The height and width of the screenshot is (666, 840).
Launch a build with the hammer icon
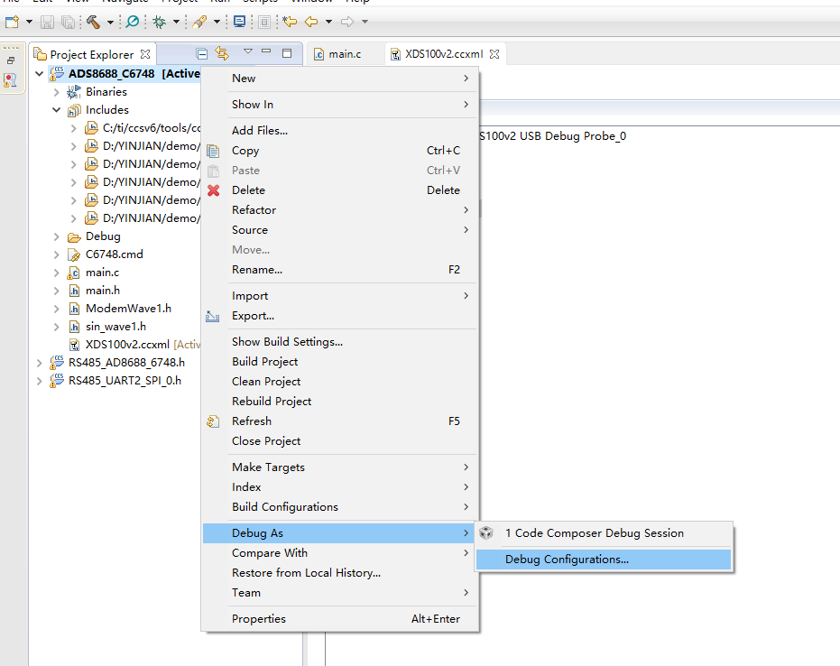click(94, 21)
